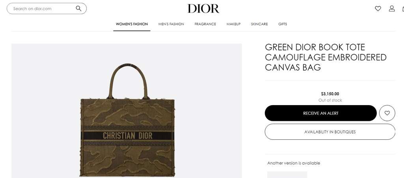Click the $3,150.00 price label
This screenshot has height=178, width=404.
click(x=330, y=94)
